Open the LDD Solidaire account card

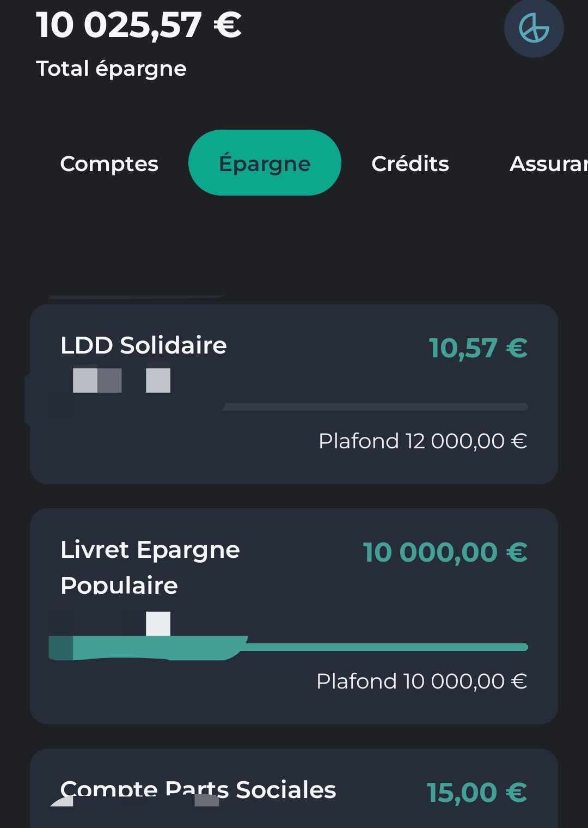click(294, 394)
